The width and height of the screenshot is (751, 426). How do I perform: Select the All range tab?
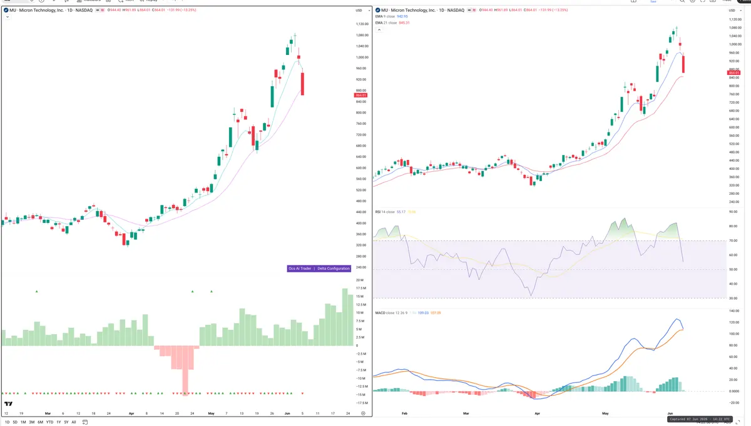click(x=74, y=422)
